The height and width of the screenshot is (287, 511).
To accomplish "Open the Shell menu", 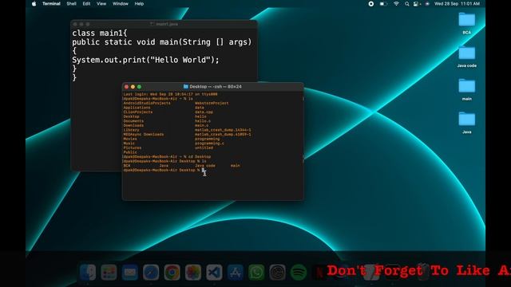I will [71, 4].
